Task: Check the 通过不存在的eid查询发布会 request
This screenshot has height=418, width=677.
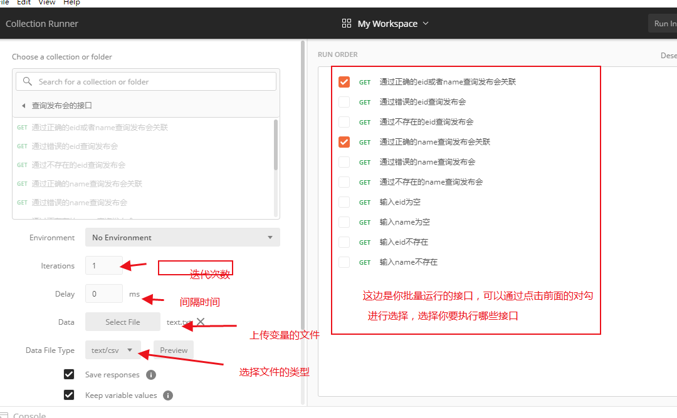Action: [344, 122]
